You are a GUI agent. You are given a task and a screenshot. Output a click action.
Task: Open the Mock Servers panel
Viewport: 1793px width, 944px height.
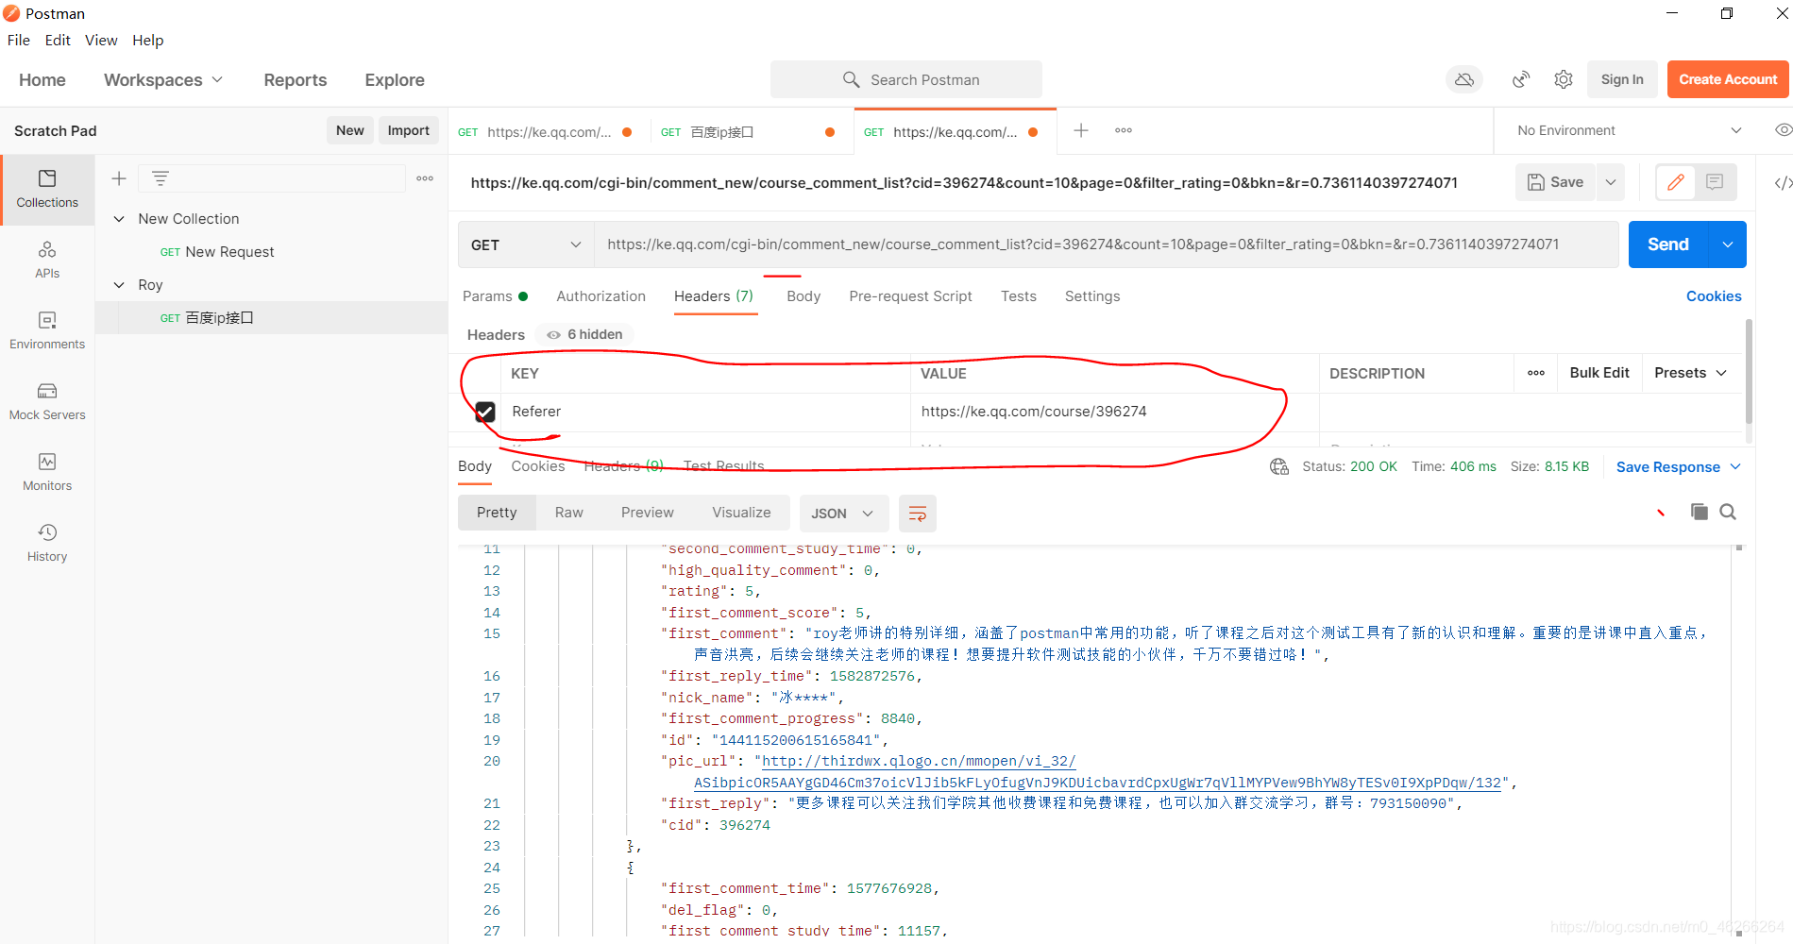[x=47, y=402]
